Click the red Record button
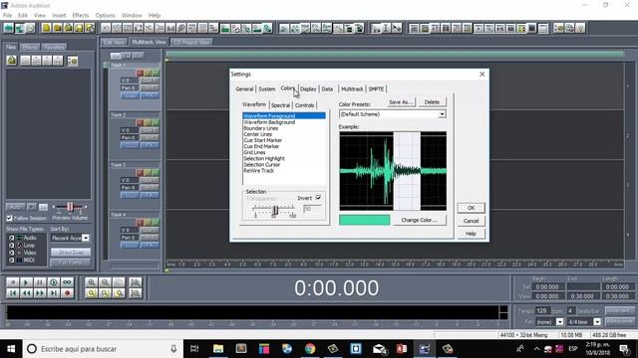Viewport: 638px width, 358px height. pyautogui.click(x=67, y=293)
